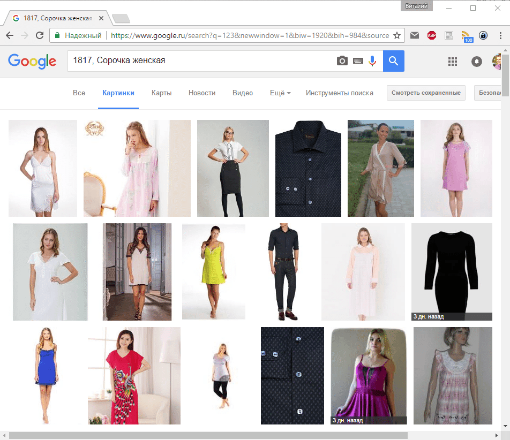Image resolution: width=510 pixels, height=440 pixels.
Task: Open the white lace slip image
Action: 43,168
